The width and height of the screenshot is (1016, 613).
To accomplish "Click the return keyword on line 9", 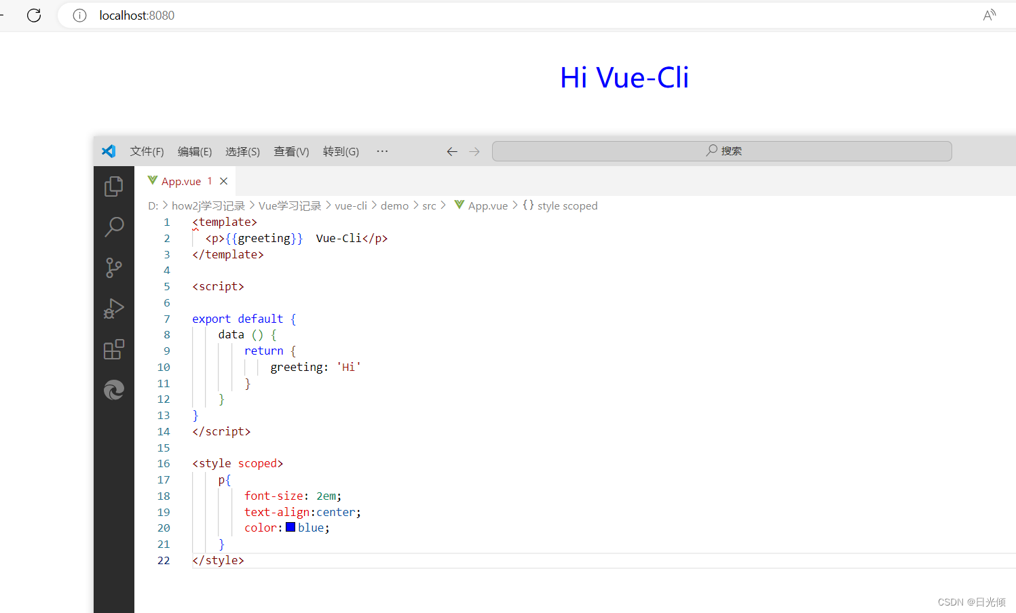I will (x=264, y=351).
